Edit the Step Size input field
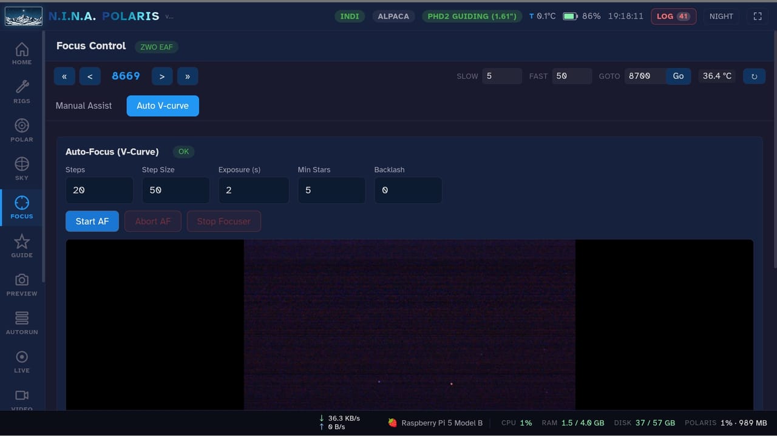The height and width of the screenshot is (440, 777). (176, 191)
